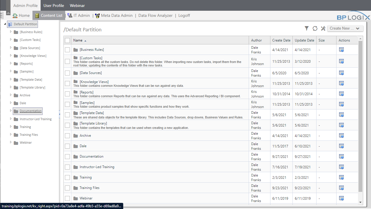Open Data Flow Analyzer
Viewport: 371px width, 209px height.
[155, 15]
